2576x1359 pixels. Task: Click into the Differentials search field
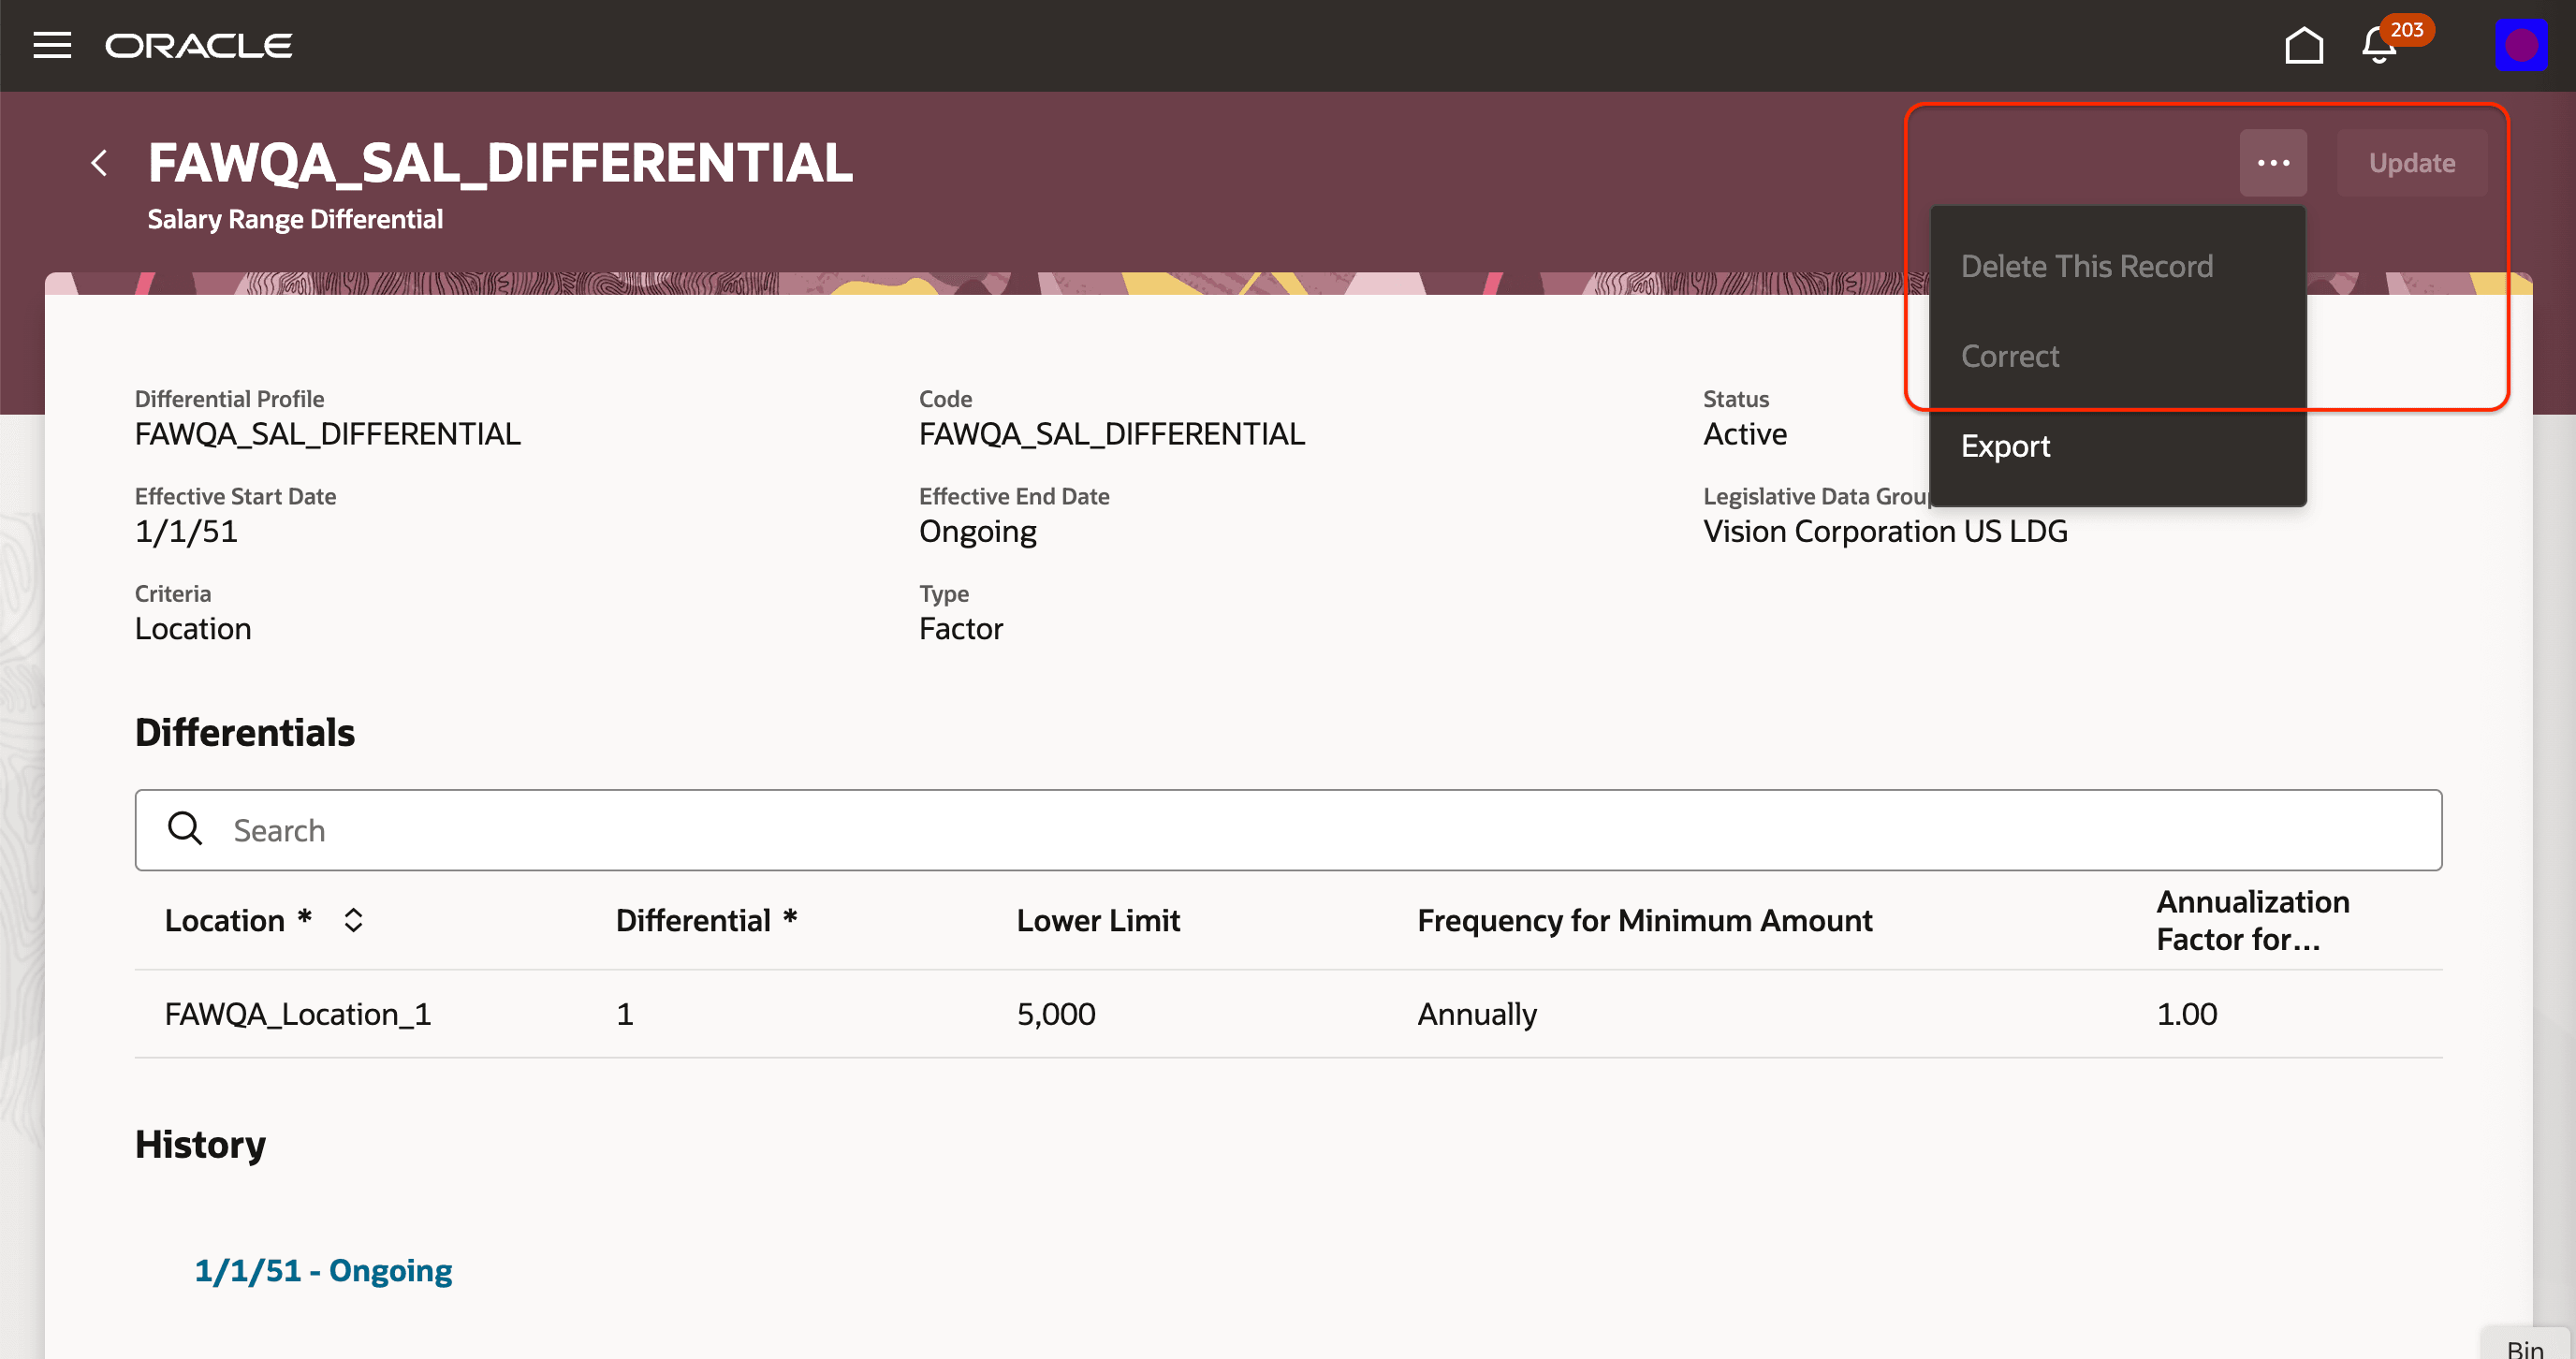pos(700,830)
